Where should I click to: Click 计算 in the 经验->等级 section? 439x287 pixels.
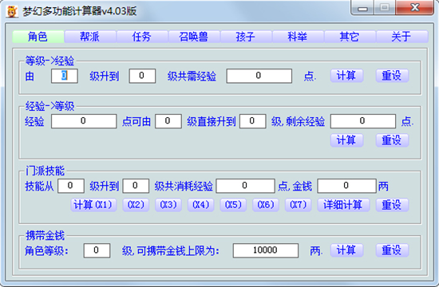[346, 140]
